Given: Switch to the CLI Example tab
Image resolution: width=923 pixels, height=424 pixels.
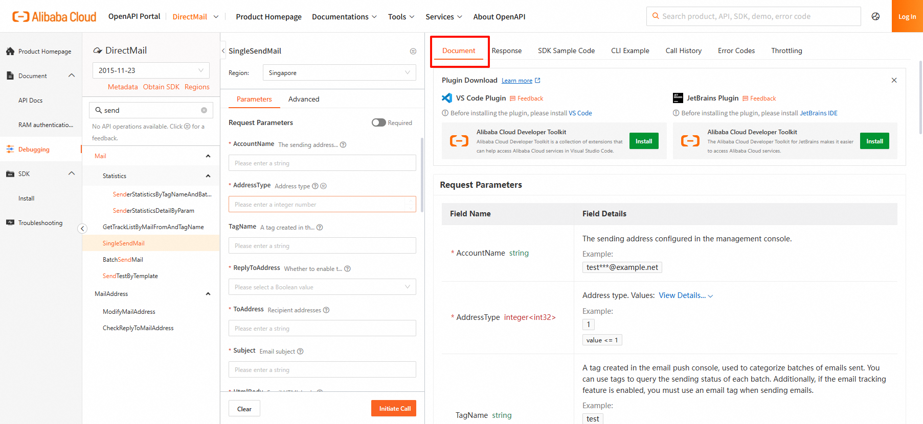Looking at the screenshot, I should [x=630, y=51].
